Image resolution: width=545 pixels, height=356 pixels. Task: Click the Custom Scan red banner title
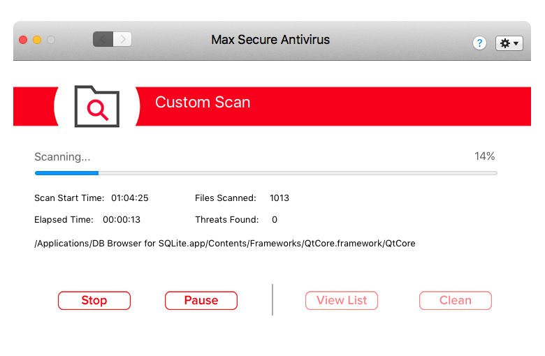(x=203, y=102)
